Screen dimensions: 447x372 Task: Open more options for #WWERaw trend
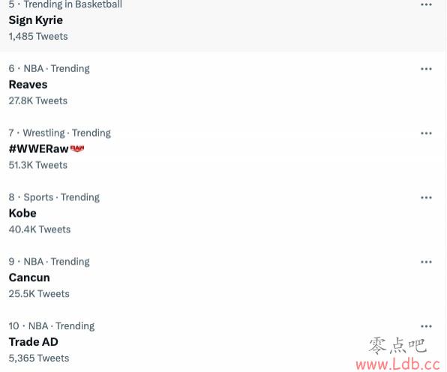click(426, 133)
